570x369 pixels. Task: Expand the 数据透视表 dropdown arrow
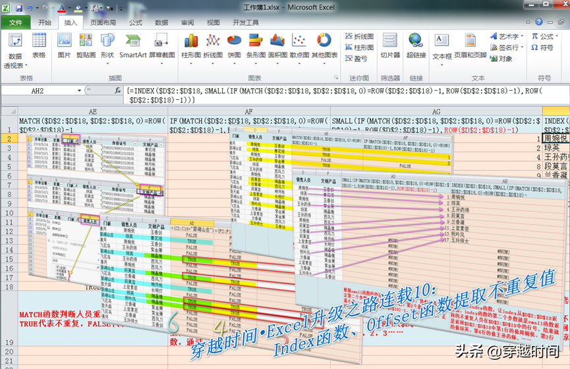(26, 65)
